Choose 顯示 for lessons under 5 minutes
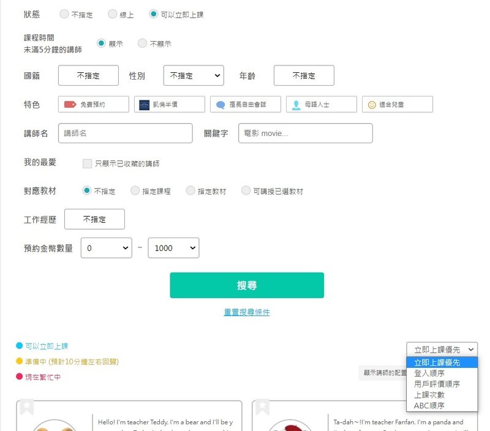 click(x=101, y=43)
